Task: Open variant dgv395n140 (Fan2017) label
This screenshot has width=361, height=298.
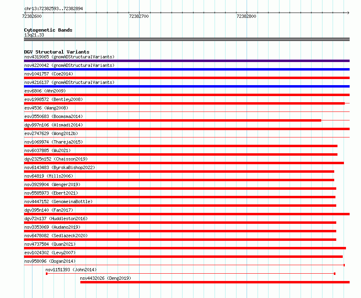Action: tap(49, 210)
